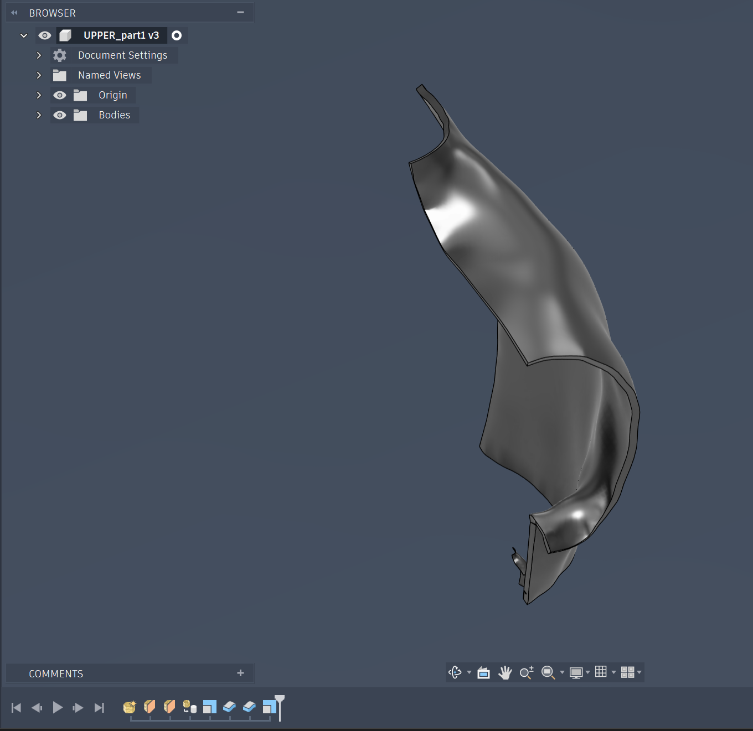Play the timeline
Screen dimensions: 753x731
[58, 707]
